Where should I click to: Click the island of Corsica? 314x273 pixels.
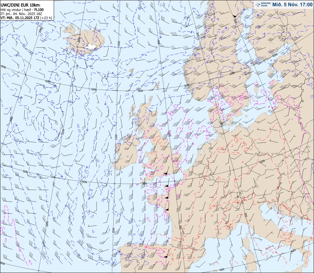click(246, 242)
